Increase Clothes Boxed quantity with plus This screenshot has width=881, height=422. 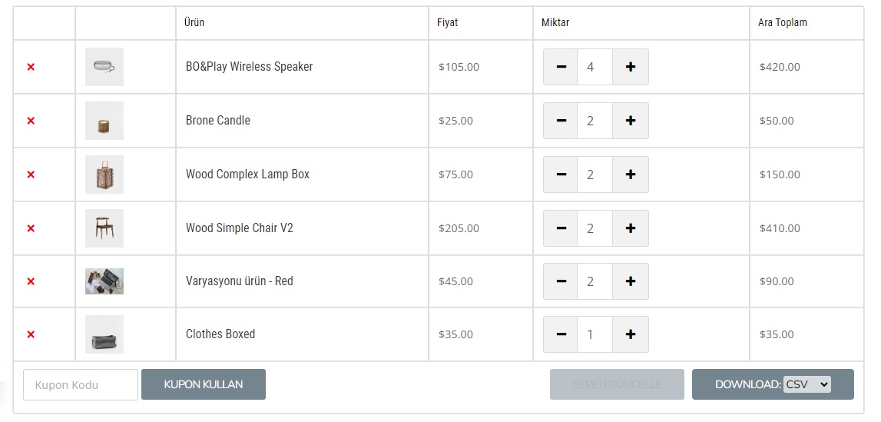(631, 334)
